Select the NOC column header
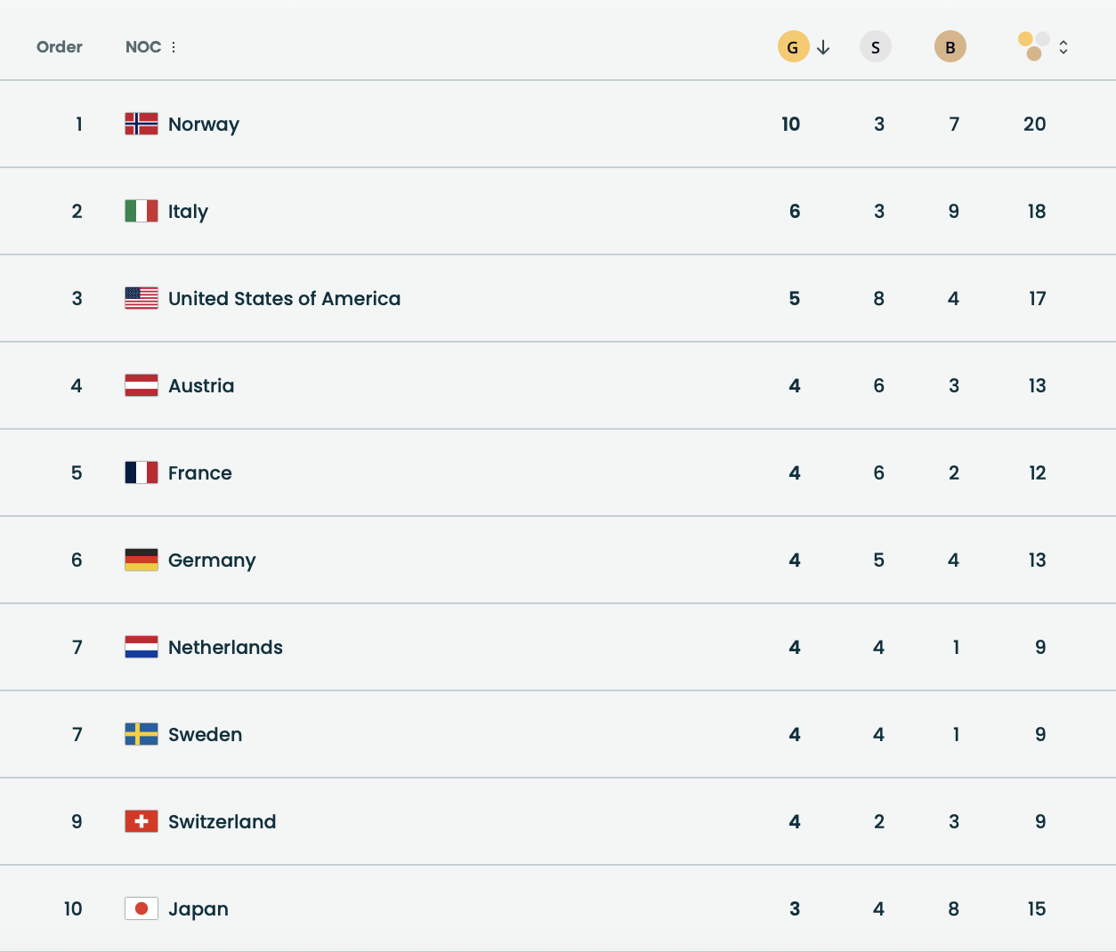Image resolution: width=1116 pixels, height=952 pixels. (x=143, y=47)
